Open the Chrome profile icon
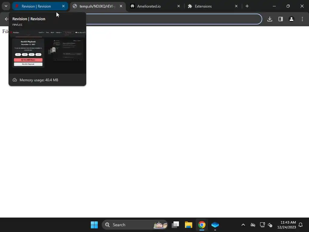The image size is (309, 232). 291,19
